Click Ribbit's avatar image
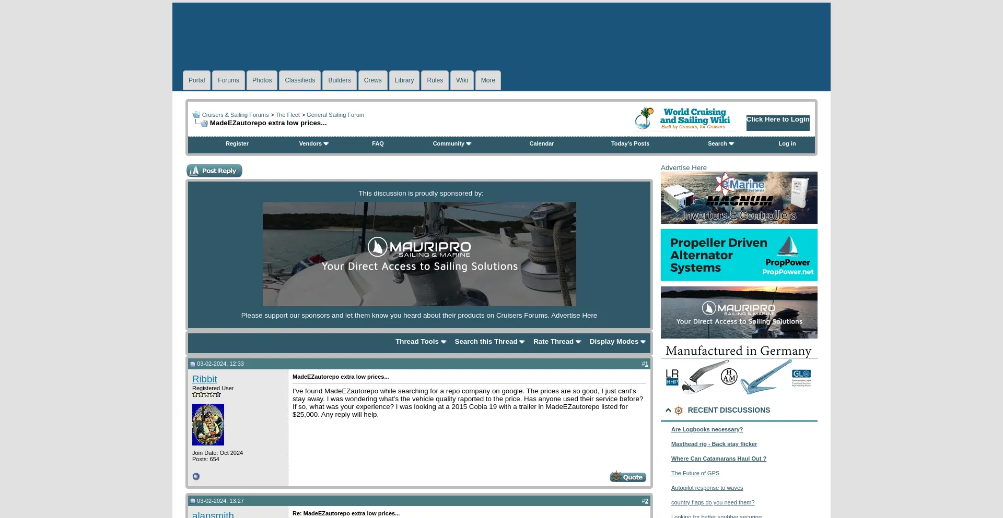Image resolution: width=1003 pixels, height=518 pixels. tap(208, 424)
